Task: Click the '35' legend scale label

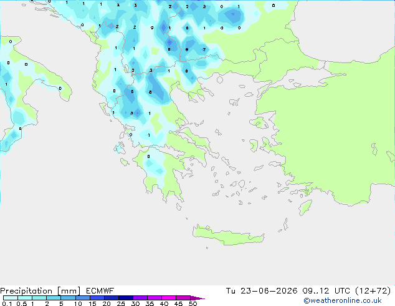Action: (x=150, y=304)
